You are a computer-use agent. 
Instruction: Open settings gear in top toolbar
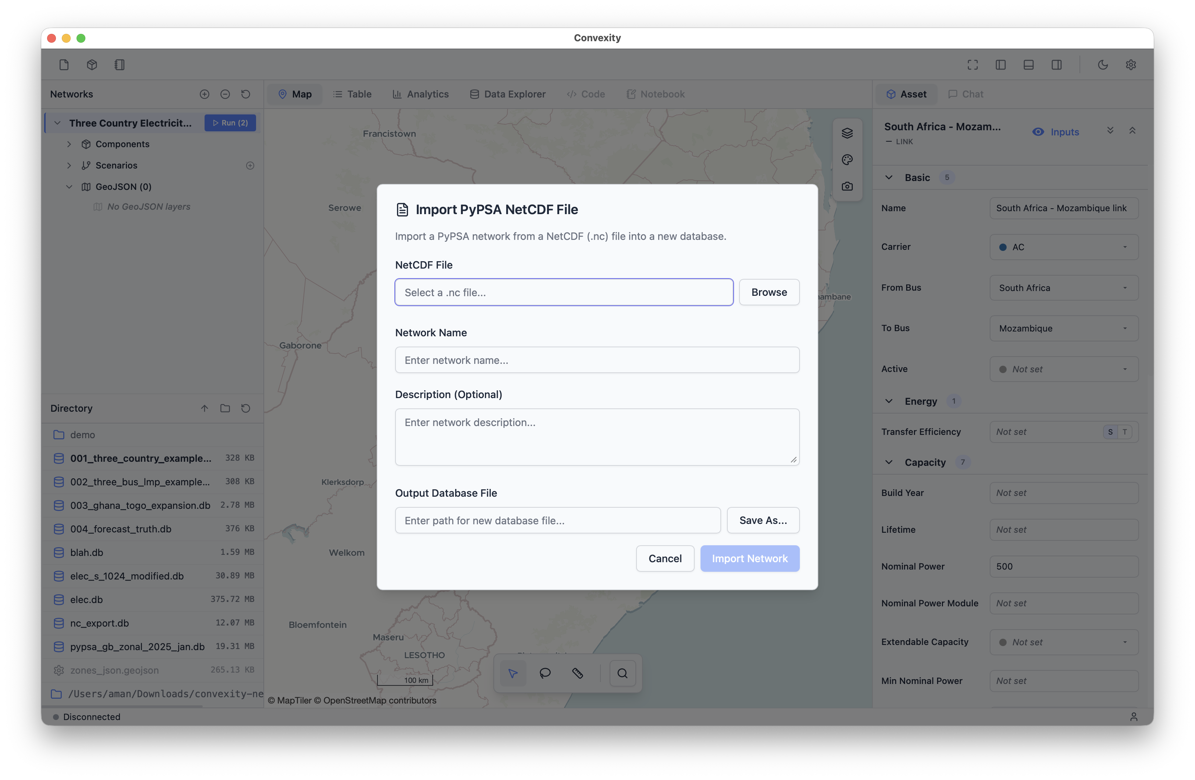pos(1131,65)
